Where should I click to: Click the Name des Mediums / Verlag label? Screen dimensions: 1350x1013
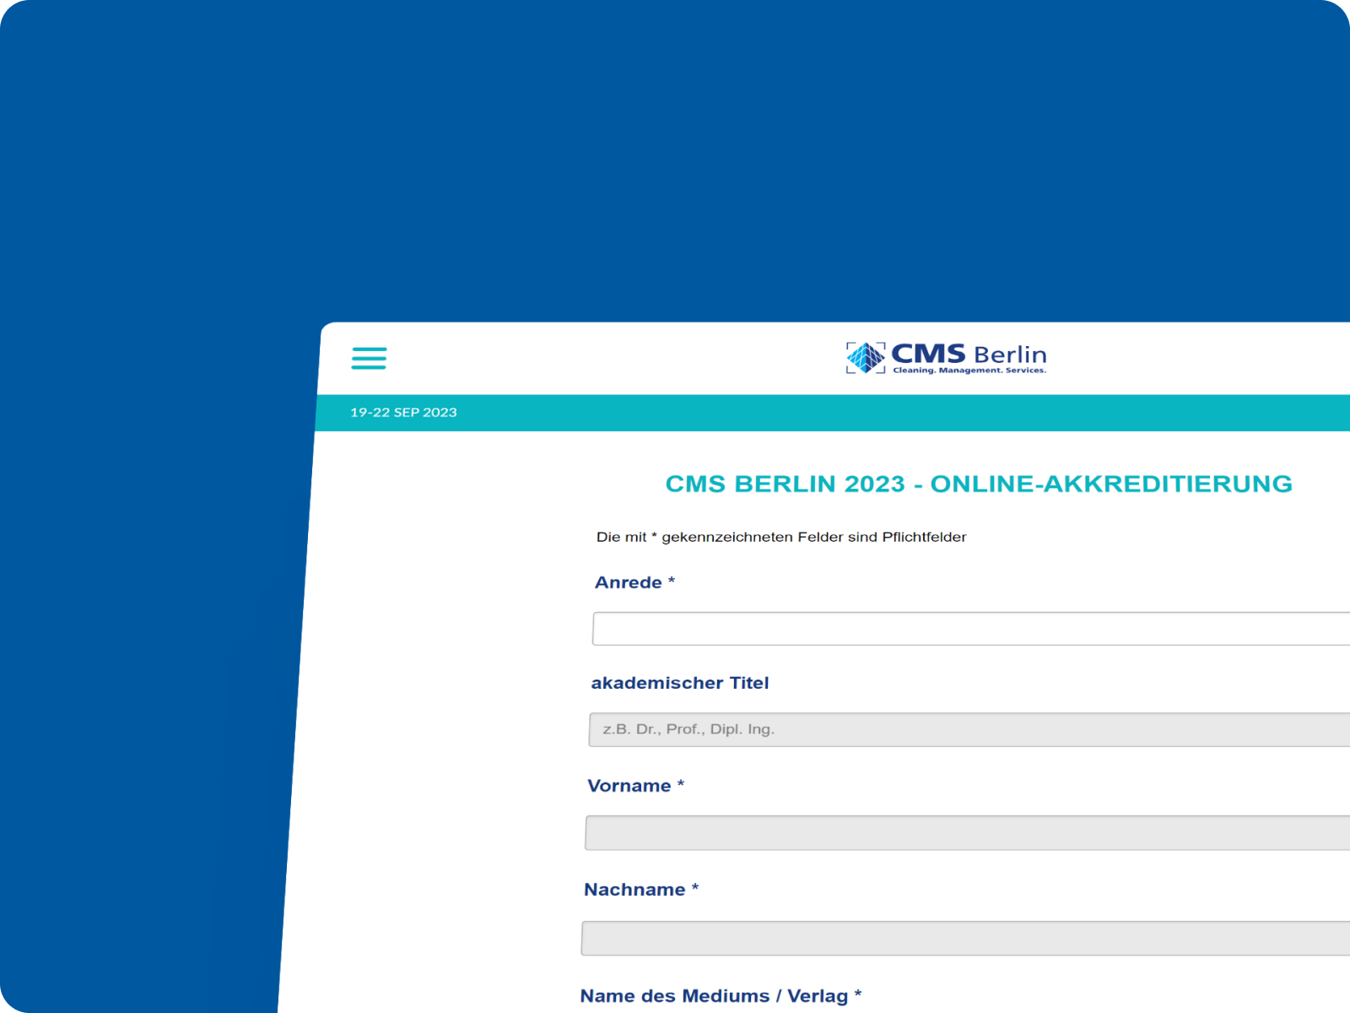[721, 996]
